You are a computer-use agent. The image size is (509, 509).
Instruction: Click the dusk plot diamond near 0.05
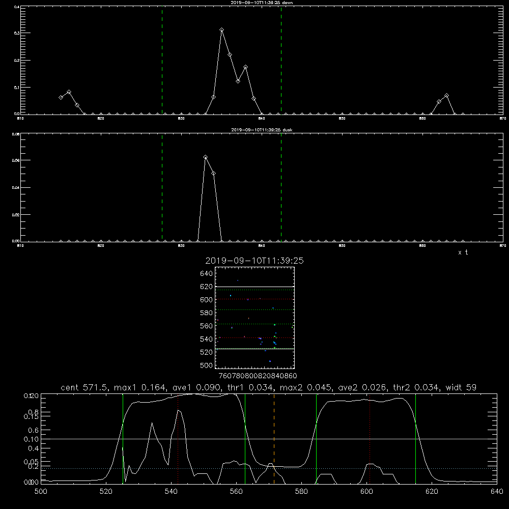tap(213, 174)
